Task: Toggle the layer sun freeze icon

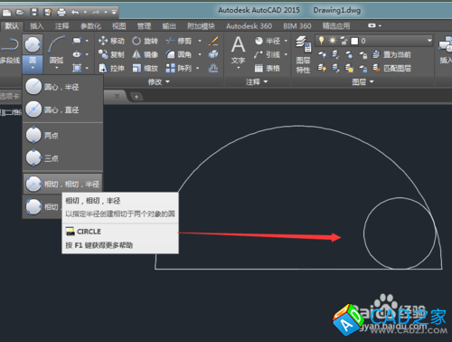Action: 333,41
